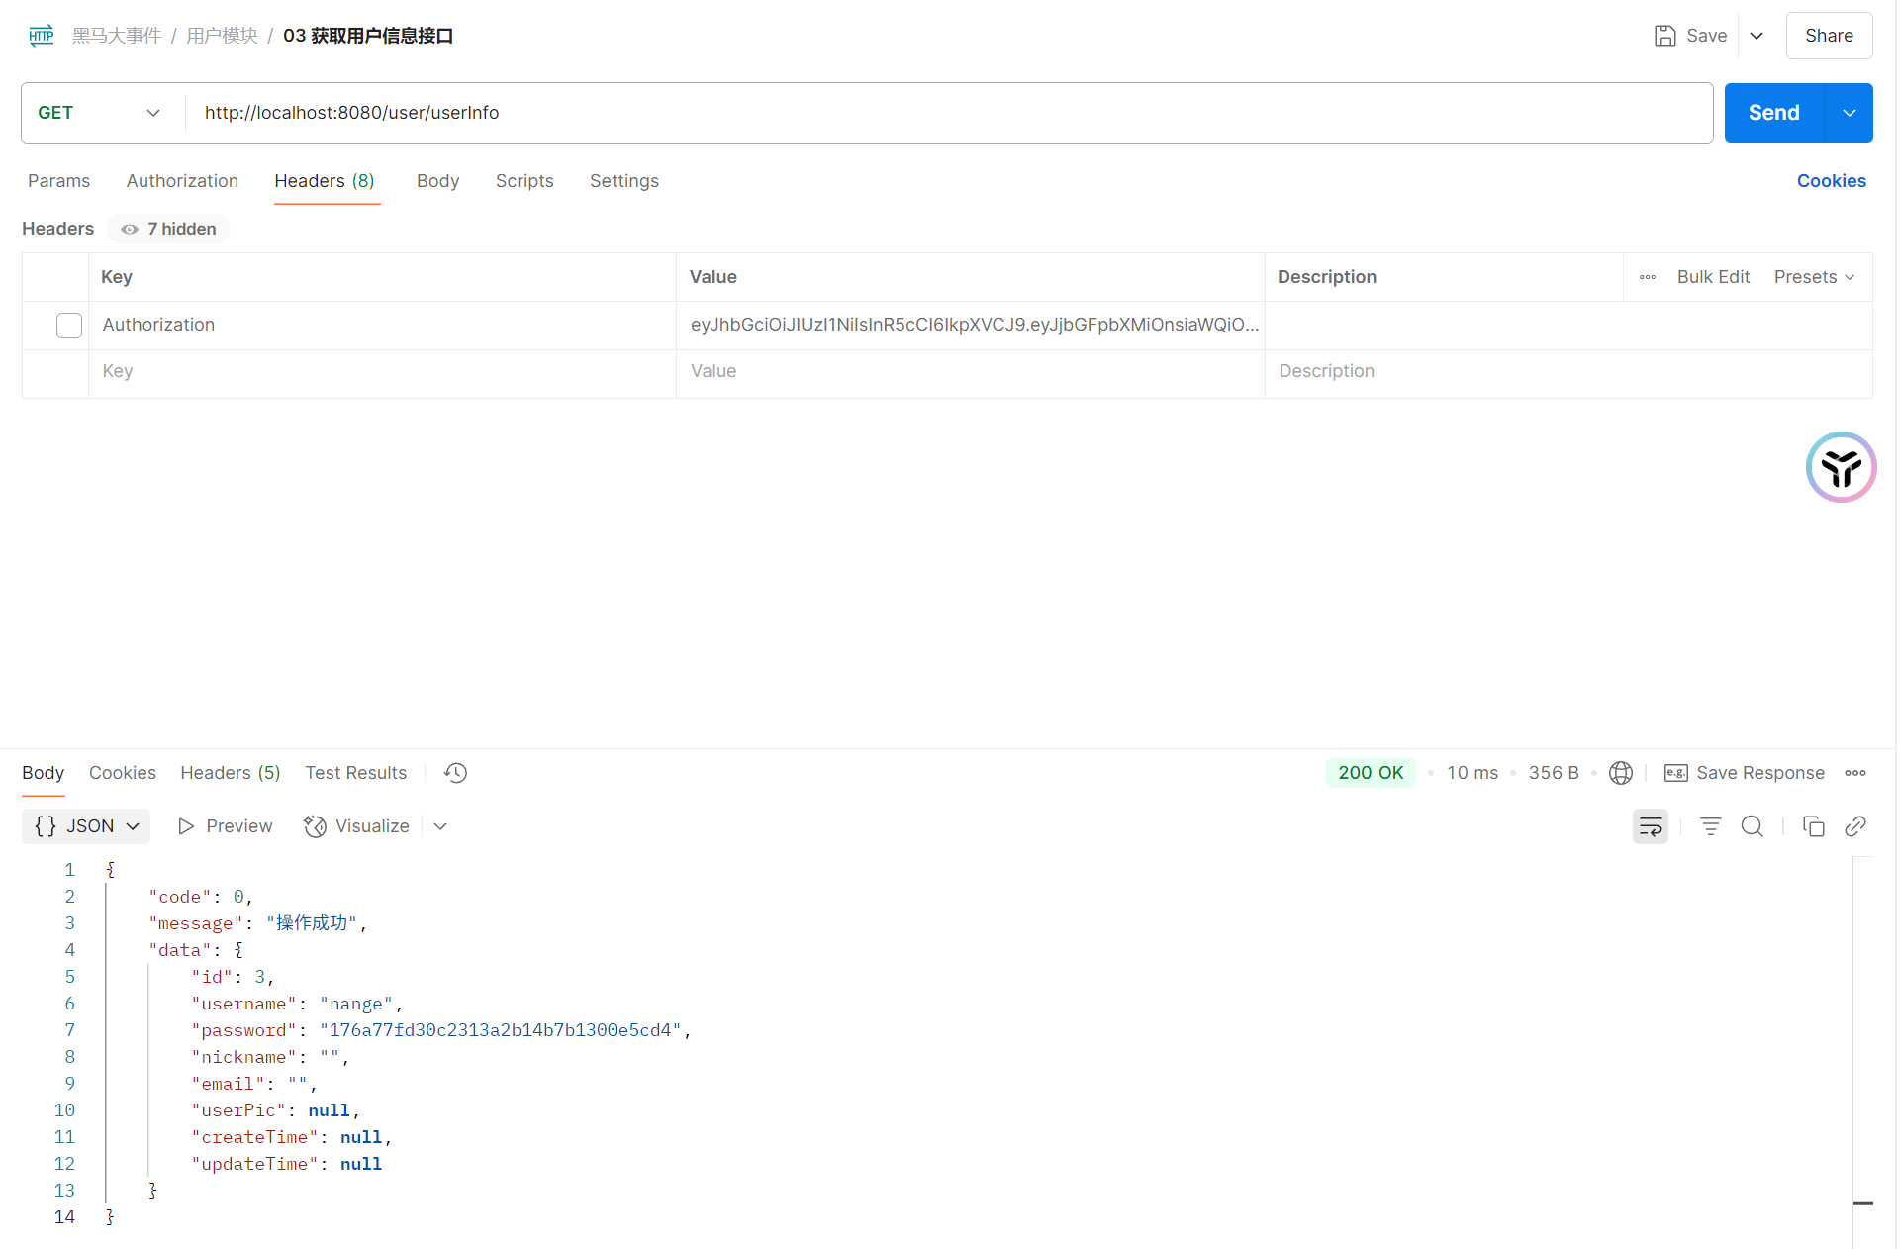Screen dimensions: 1900x1249
Task: Switch to the Authorization tab
Action: tap(182, 181)
